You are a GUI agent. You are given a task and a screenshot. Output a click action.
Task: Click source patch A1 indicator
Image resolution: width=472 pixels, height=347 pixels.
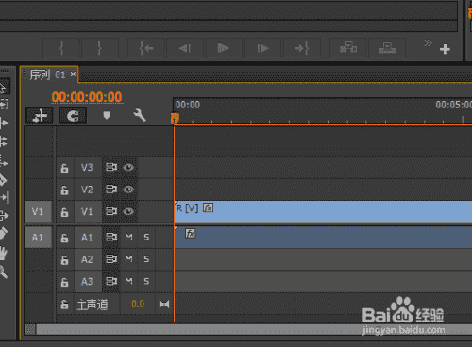click(38, 238)
